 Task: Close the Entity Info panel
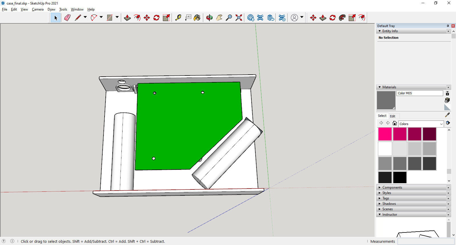(448, 31)
